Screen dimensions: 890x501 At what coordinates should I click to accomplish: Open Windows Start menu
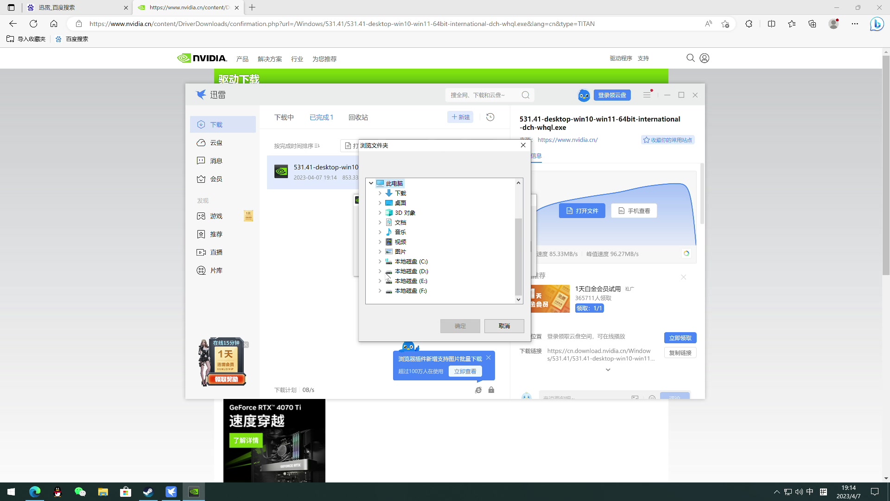pos(11,492)
